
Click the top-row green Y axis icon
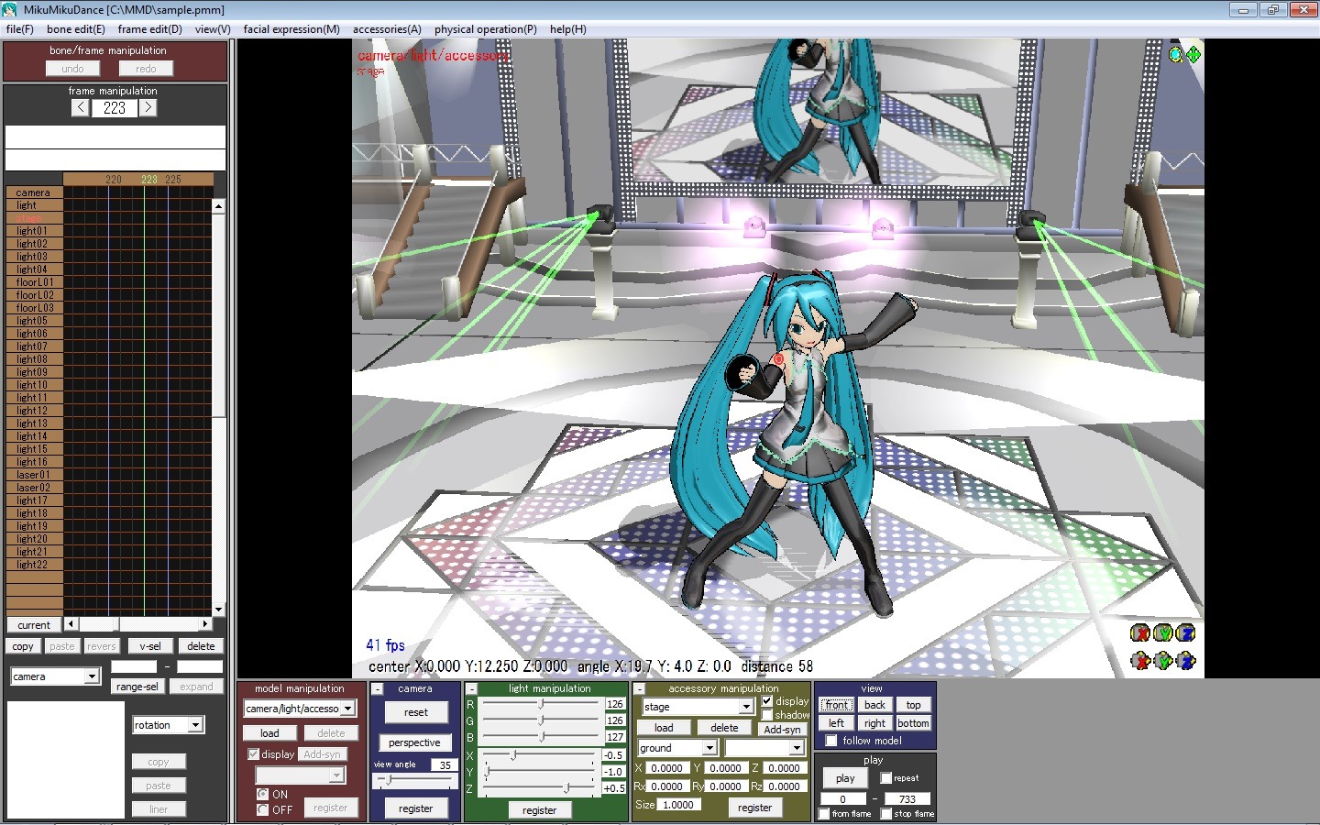coord(1163,633)
